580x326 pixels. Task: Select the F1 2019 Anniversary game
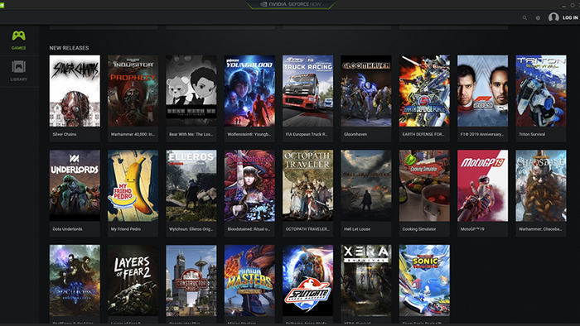coord(483,98)
